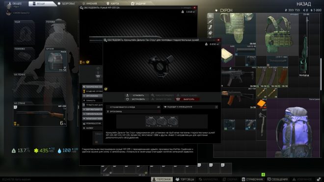Viewport: 324px width, 182px height.
Task: Switch to the Здоровье tab
Action: (x=66, y=3)
